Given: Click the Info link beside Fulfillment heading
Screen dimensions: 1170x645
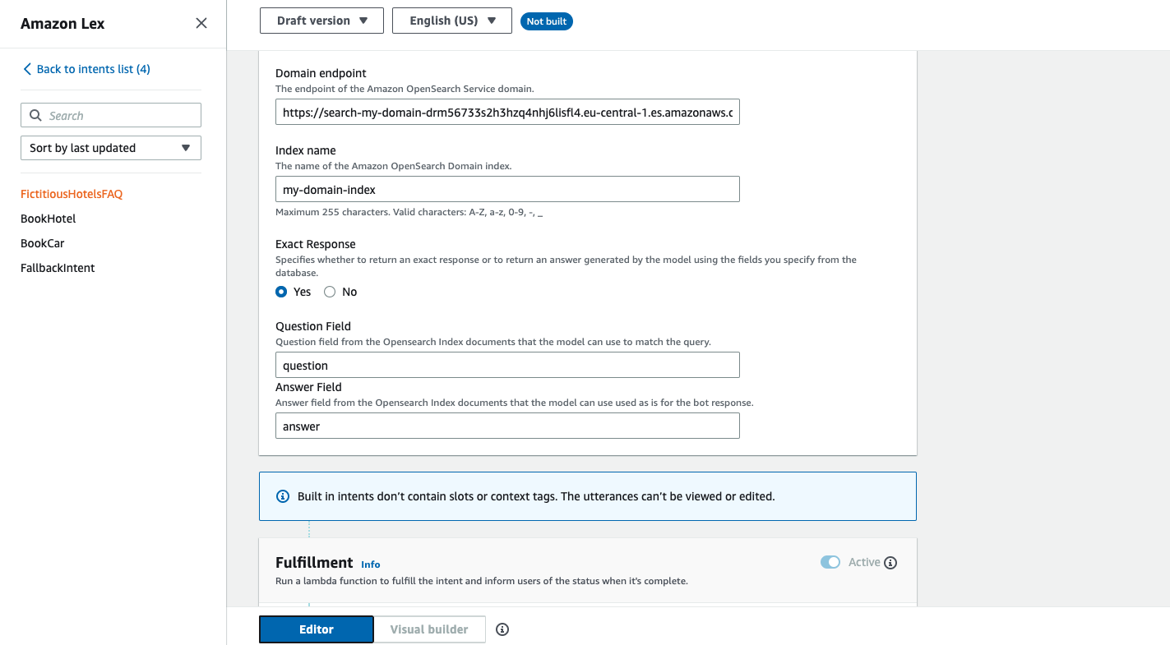Looking at the screenshot, I should coord(371,564).
